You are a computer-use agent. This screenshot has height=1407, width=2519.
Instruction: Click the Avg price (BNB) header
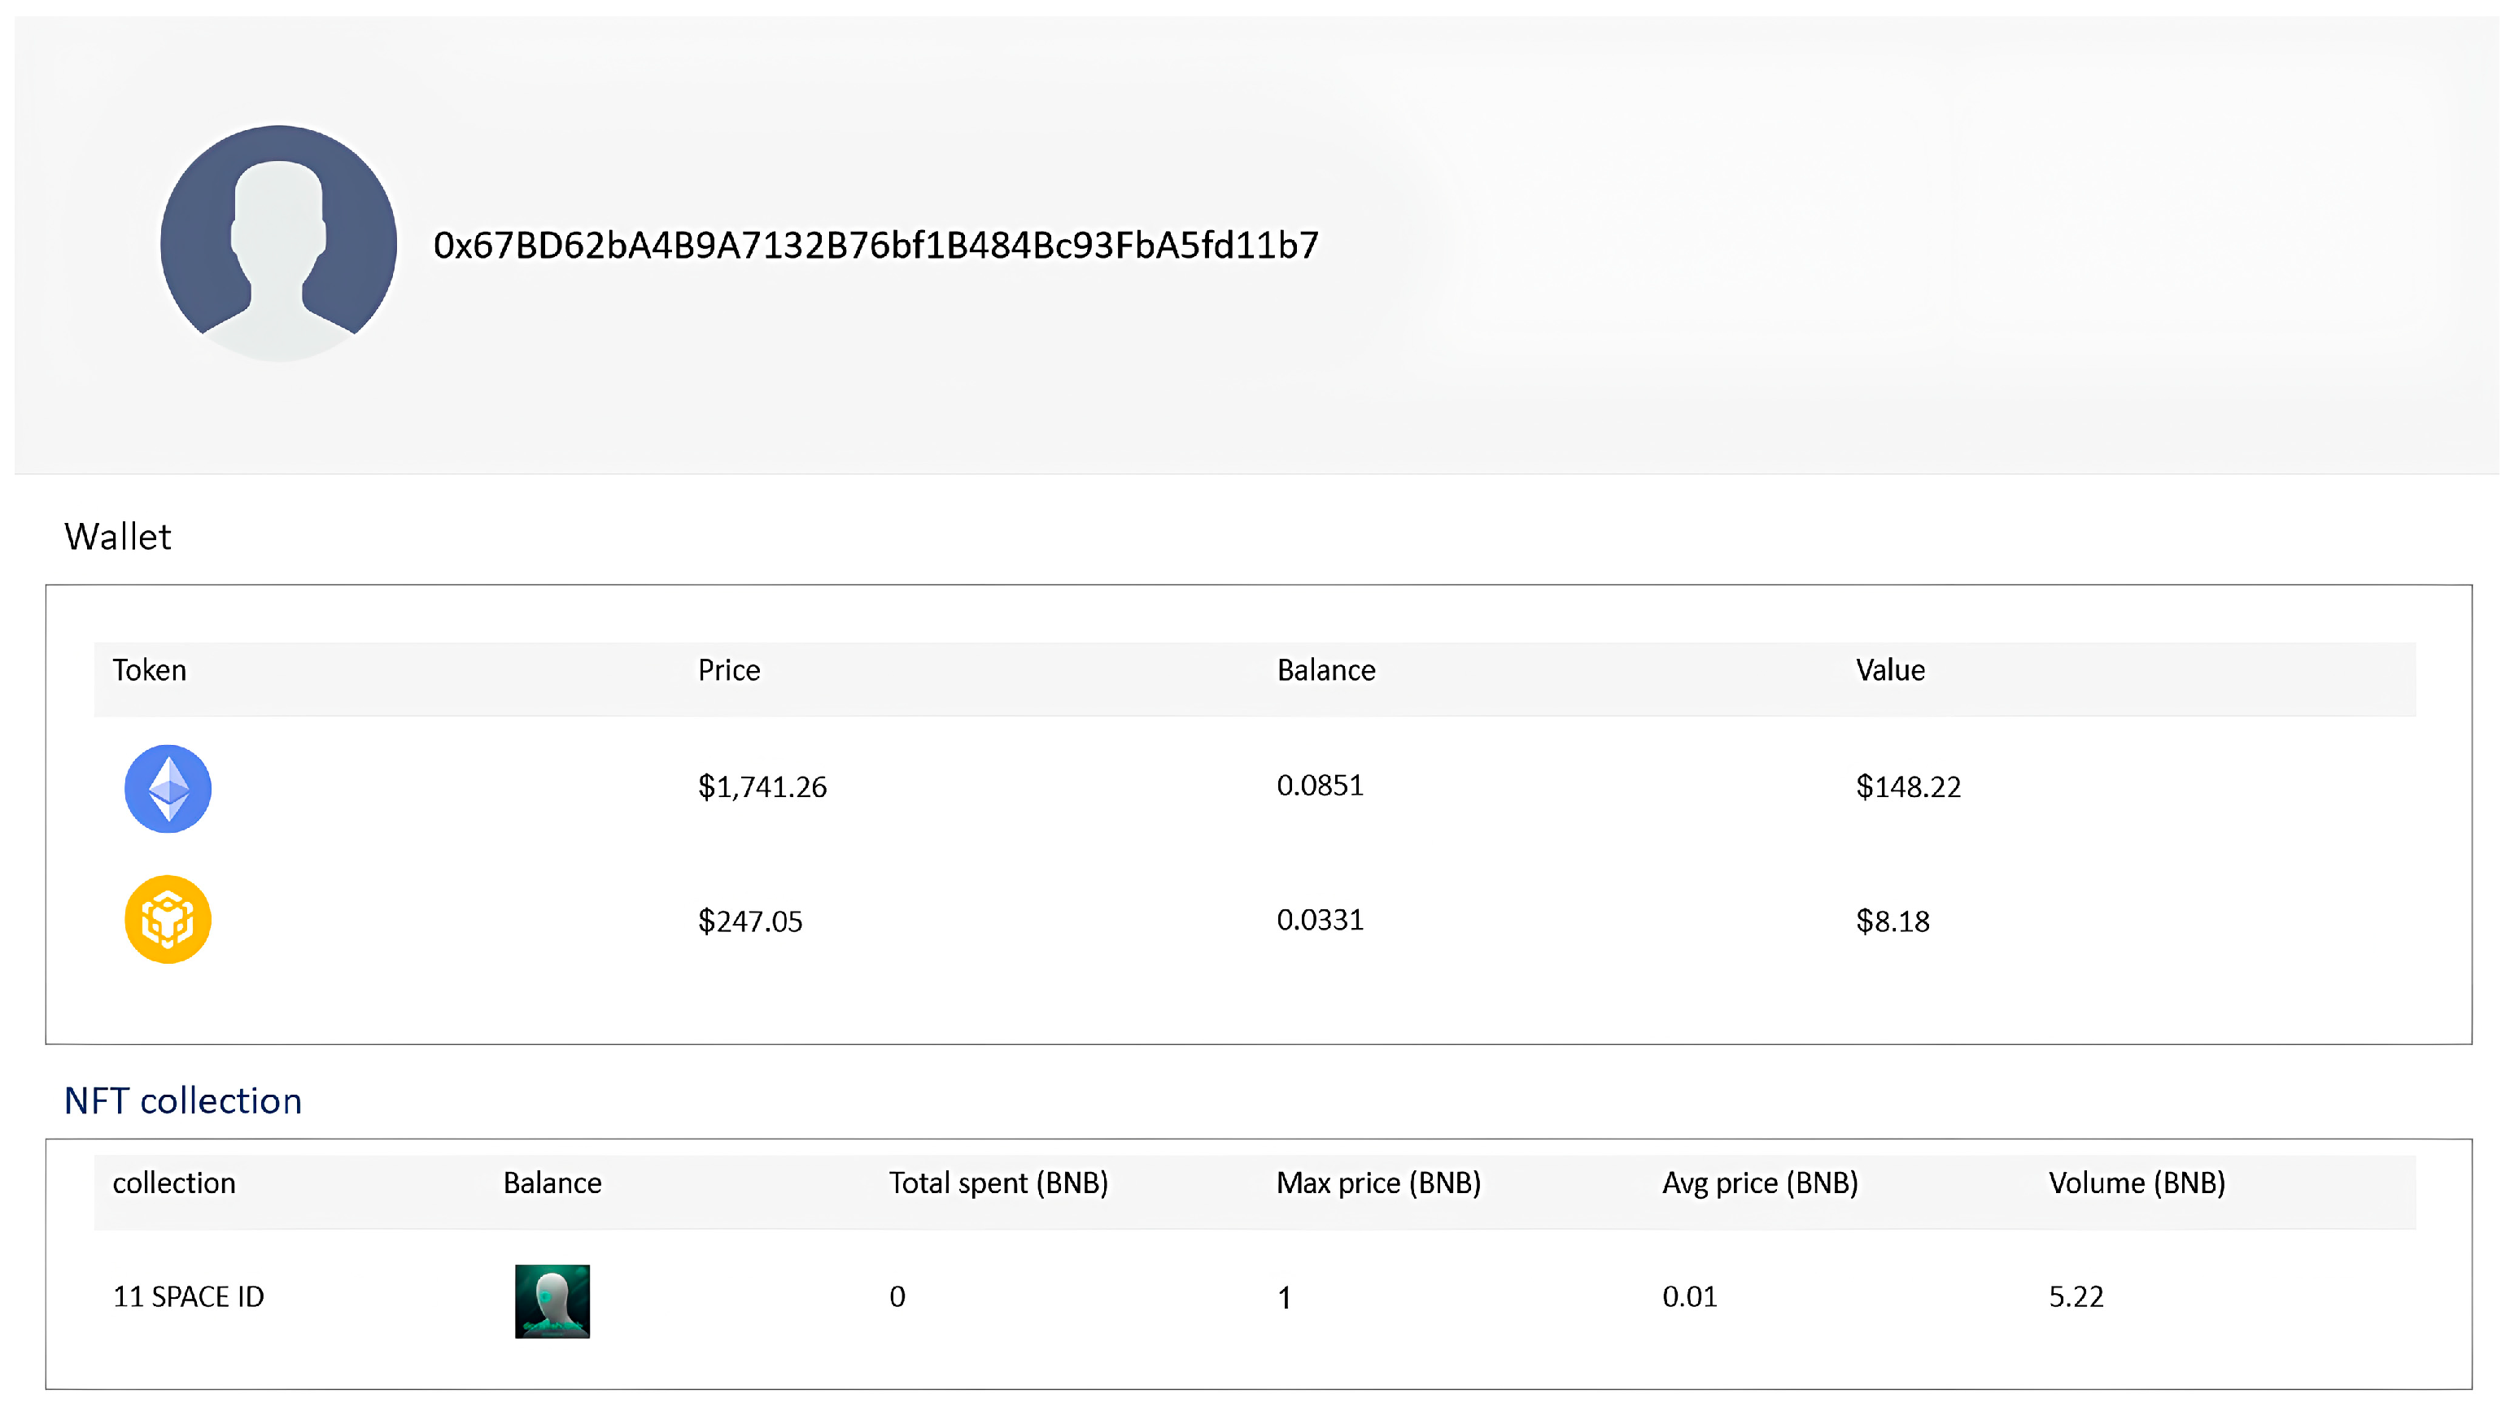1760,1183
